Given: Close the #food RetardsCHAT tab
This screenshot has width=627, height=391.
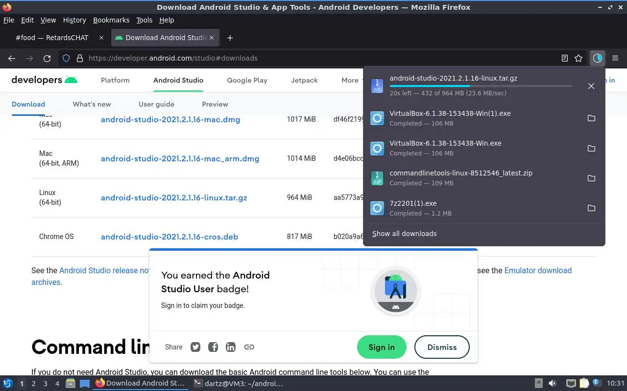Looking at the screenshot, I should tap(101, 38).
